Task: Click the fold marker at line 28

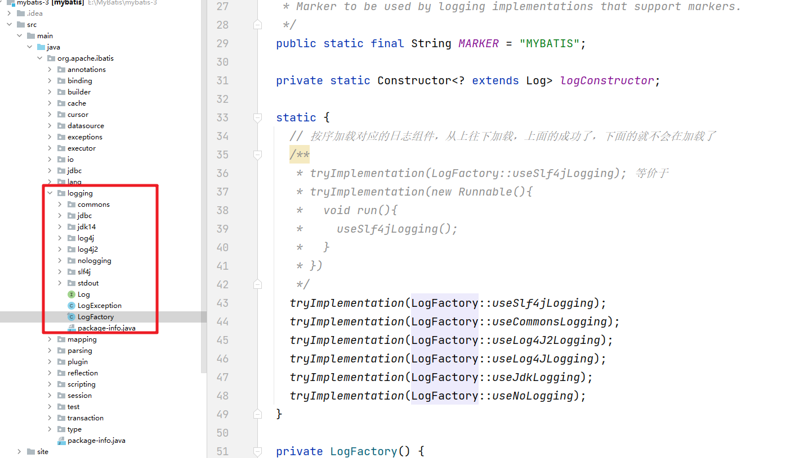Action: click(x=258, y=25)
